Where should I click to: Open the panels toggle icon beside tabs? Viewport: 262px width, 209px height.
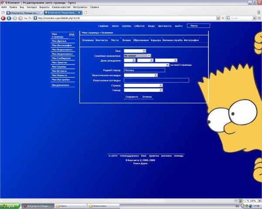tap(3, 13)
